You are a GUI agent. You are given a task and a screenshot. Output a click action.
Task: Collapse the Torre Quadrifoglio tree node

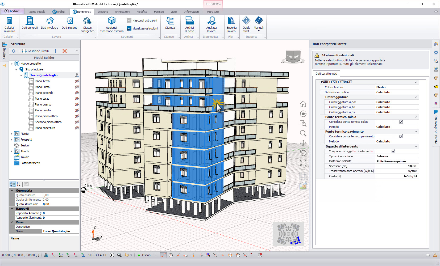(21, 75)
